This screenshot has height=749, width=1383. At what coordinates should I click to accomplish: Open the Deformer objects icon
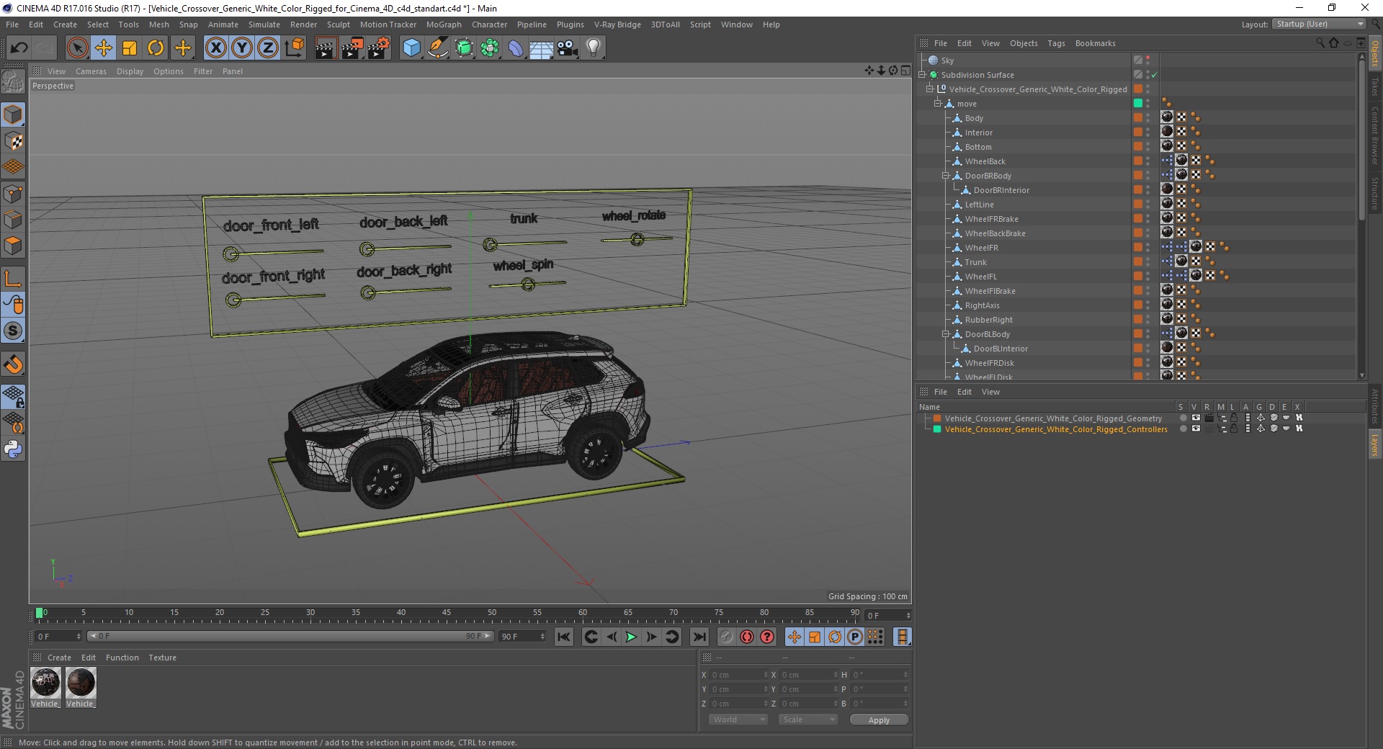pos(516,48)
